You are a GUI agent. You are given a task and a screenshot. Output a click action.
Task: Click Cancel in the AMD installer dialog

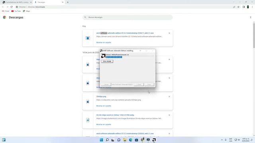coord(106,85)
